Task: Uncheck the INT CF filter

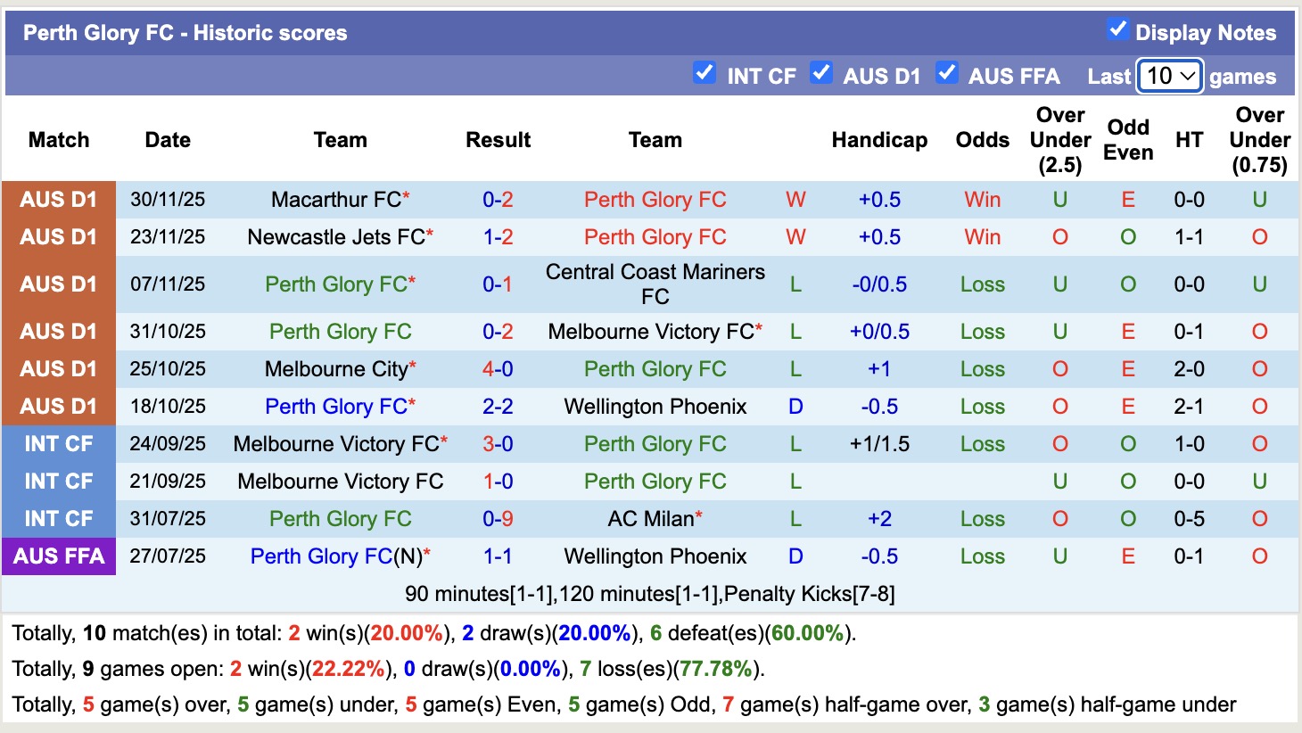Action: [x=705, y=72]
